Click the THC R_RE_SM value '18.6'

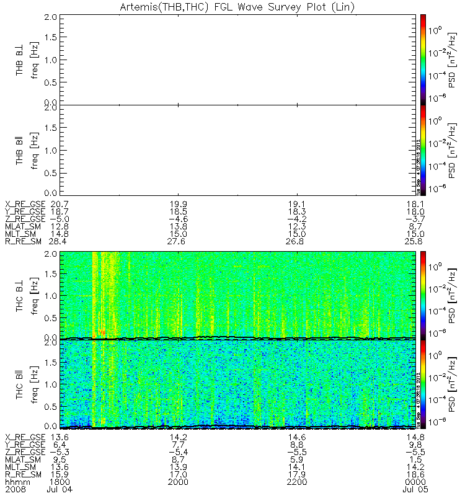click(415, 474)
